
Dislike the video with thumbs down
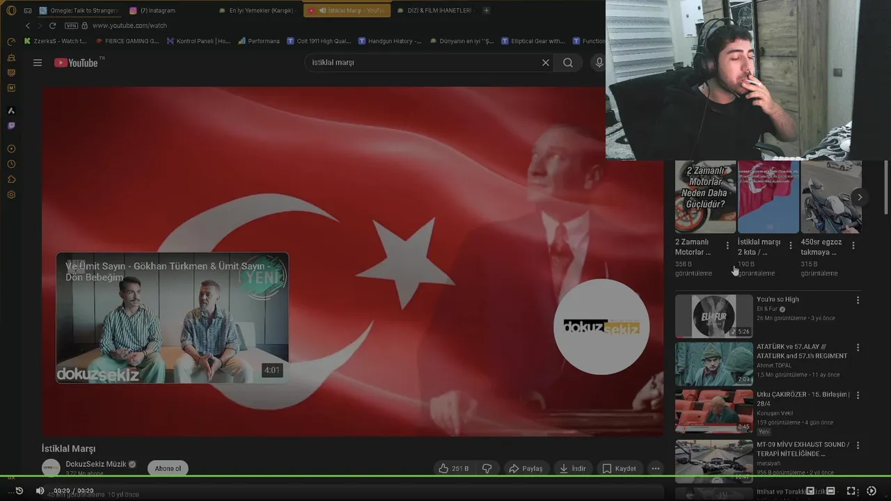(x=487, y=468)
